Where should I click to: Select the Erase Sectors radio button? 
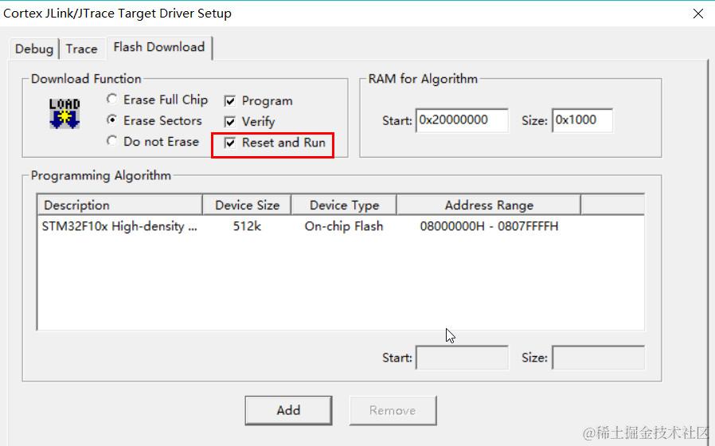[111, 120]
